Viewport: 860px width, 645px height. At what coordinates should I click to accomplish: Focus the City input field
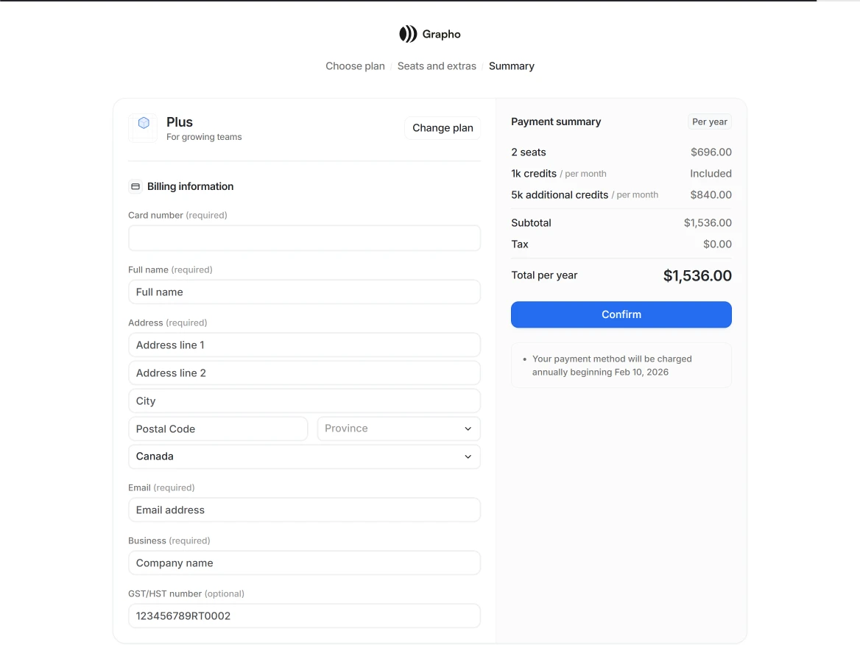(x=304, y=401)
